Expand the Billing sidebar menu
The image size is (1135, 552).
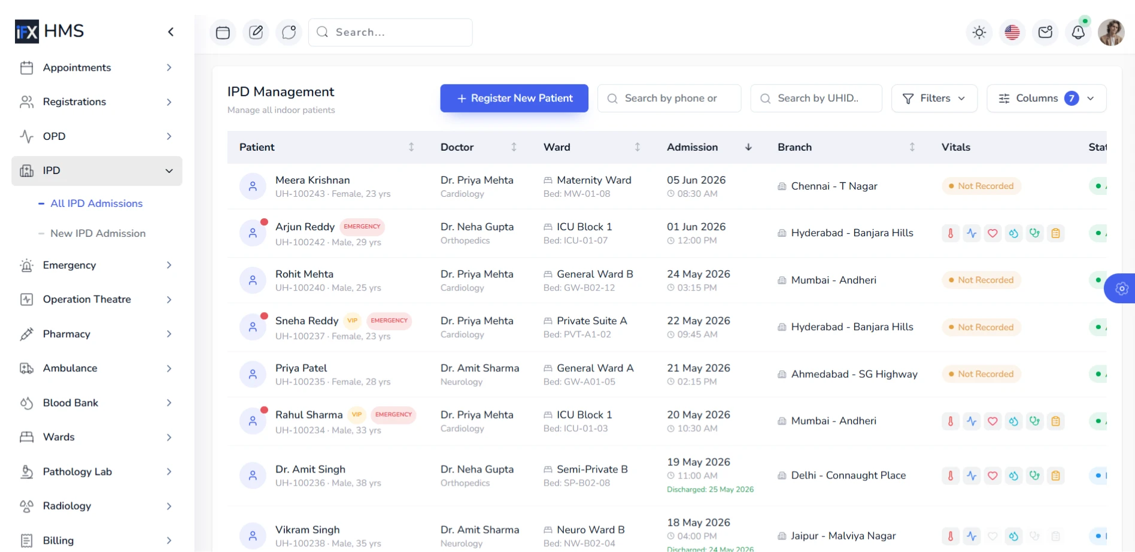coord(96,541)
